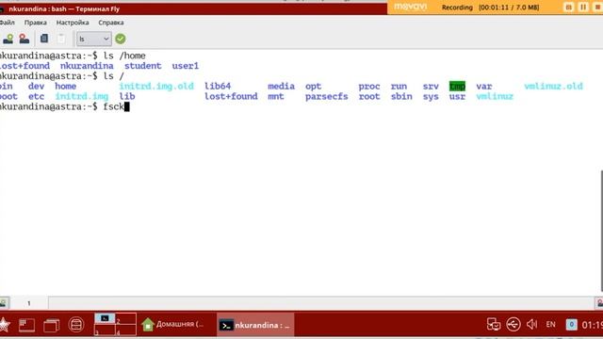Click the taskbar clock
Image resolution: width=603 pixels, height=339 pixels.
click(593, 325)
